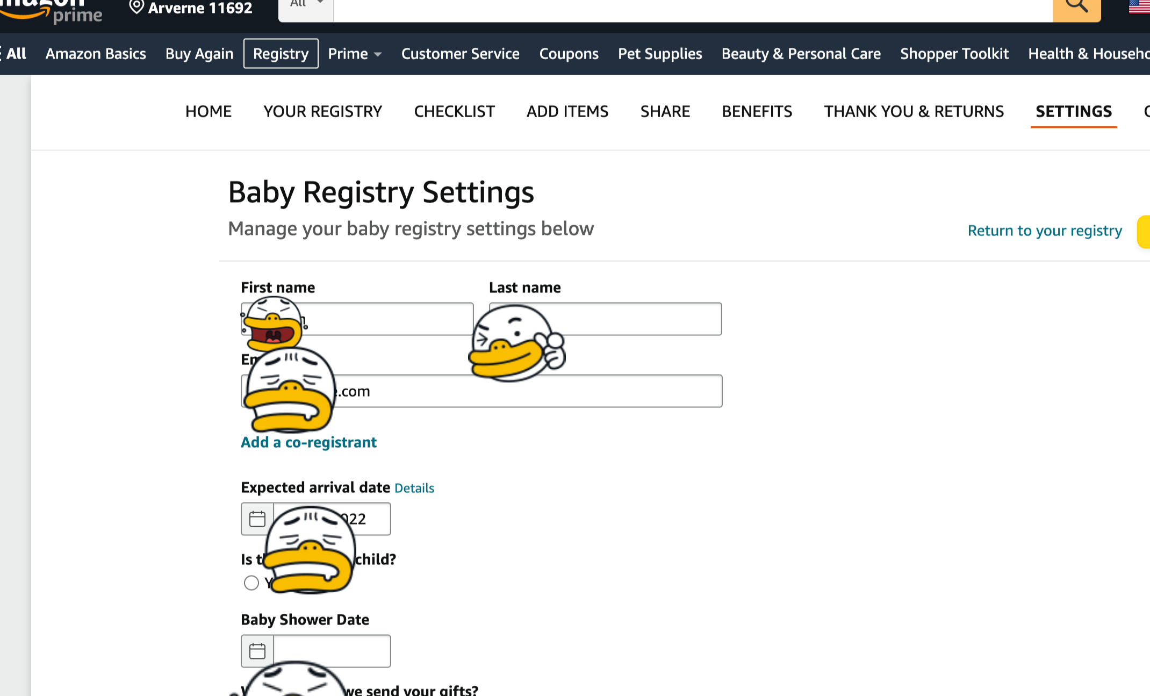Image resolution: width=1150 pixels, height=696 pixels.
Task: Open the CHECKLIST tab
Action: coord(454,111)
